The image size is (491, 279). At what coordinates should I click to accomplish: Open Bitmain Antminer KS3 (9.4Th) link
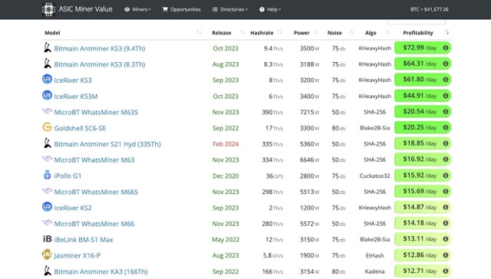point(100,48)
